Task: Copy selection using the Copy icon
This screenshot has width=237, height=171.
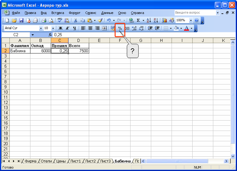Action: pyautogui.click(x=82, y=20)
